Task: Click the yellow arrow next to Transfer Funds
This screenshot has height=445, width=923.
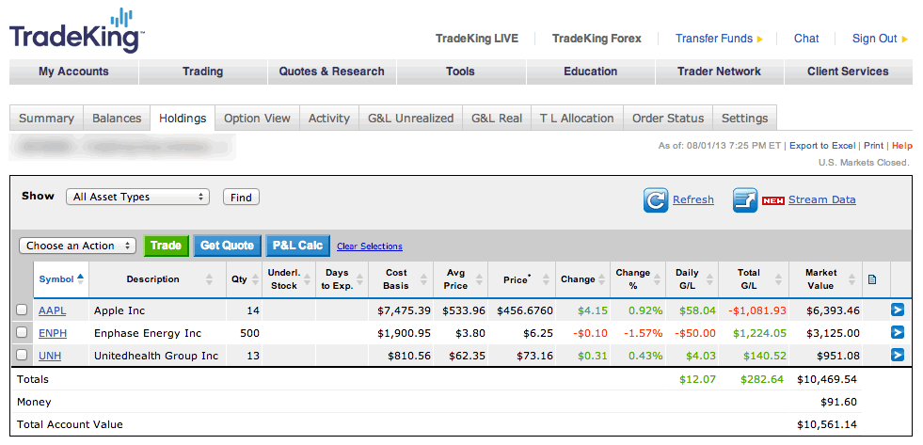Action: pos(760,40)
